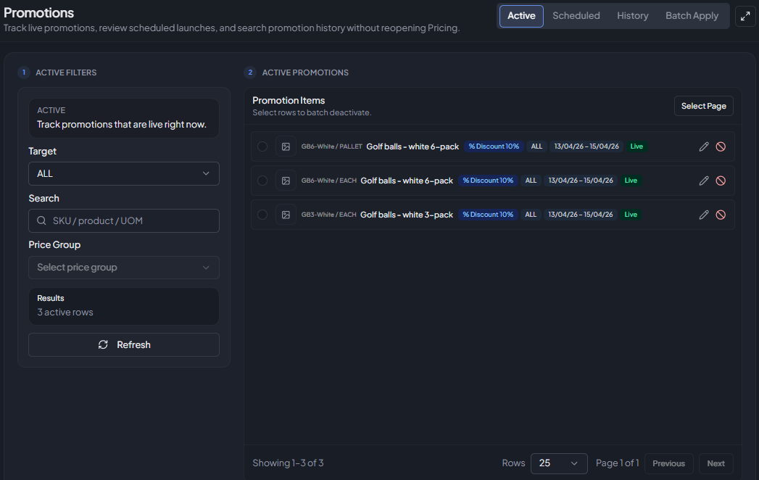759x480 pixels.
Task: Click the Live status on GB3-White row
Action: pos(631,215)
